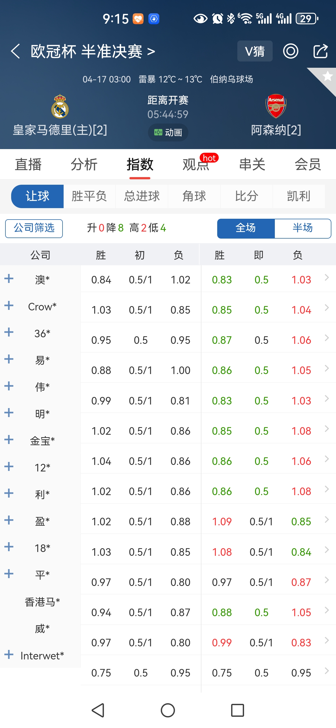
Task: Select 总进球 sub-tab
Action: [x=142, y=196]
